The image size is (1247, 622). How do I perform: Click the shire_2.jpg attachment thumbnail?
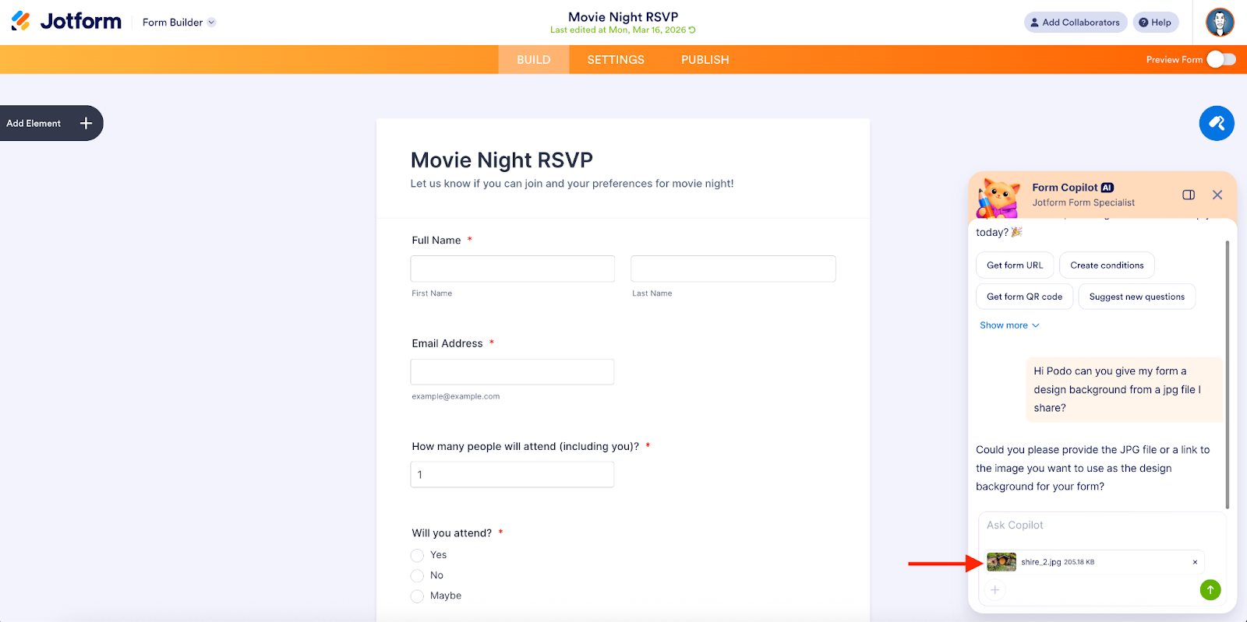[x=1001, y=562]
